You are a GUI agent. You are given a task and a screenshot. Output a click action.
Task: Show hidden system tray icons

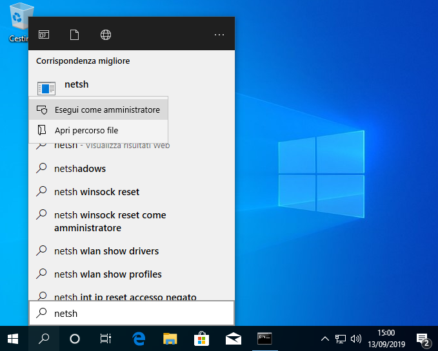(x=325, y=339)
